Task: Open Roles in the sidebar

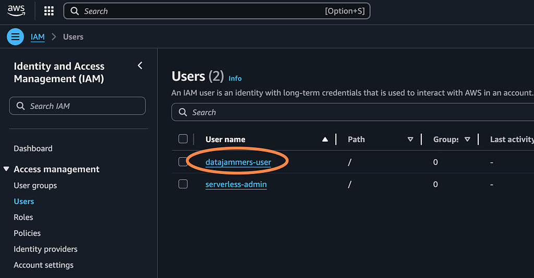Action: coord(23,217)
